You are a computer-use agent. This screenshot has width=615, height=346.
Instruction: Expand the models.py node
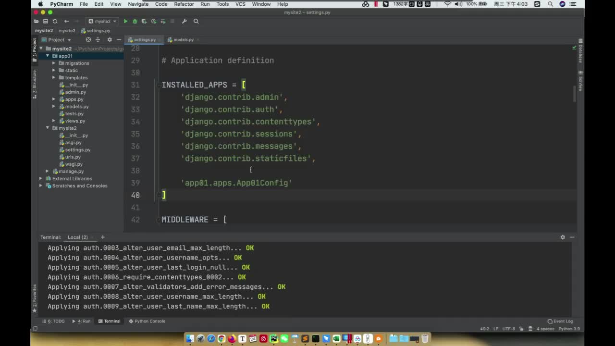(54, 107)
